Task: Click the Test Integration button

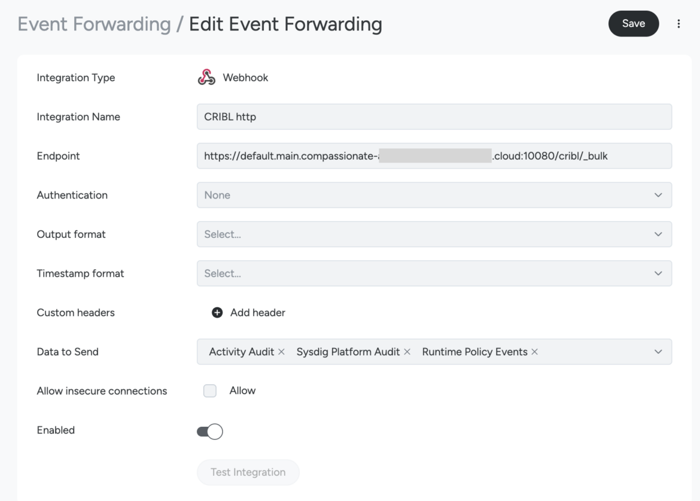Action: click(248, 472)
